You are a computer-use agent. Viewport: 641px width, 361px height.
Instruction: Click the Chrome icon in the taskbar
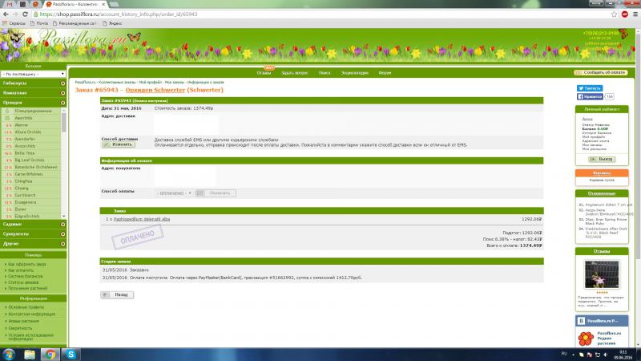click(x=50, y=353)
